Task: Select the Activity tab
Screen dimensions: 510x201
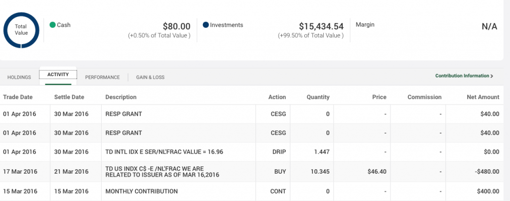Action: (58, 75)
